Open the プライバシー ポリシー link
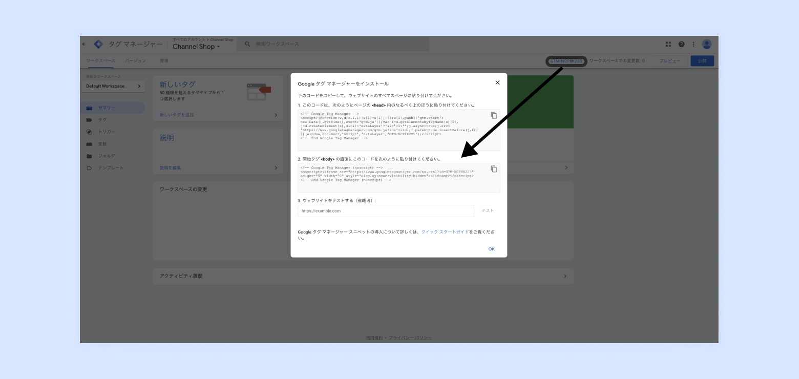This screenshot has width=799, height=379. 410,338
